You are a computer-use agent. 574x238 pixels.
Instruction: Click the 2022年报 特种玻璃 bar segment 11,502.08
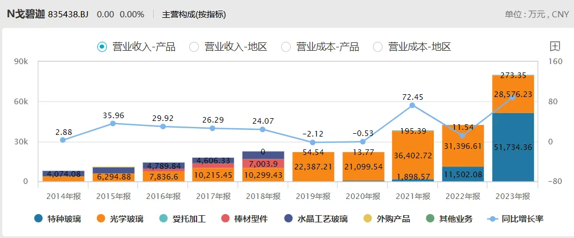click(x=463, y=174)
